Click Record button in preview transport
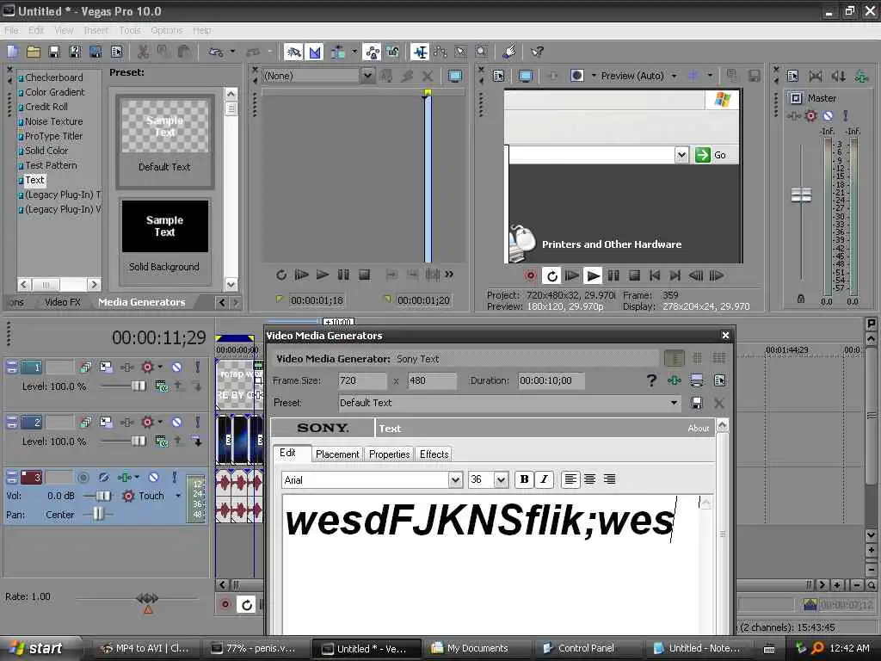 pyautogui.click(x=530, y=275)
